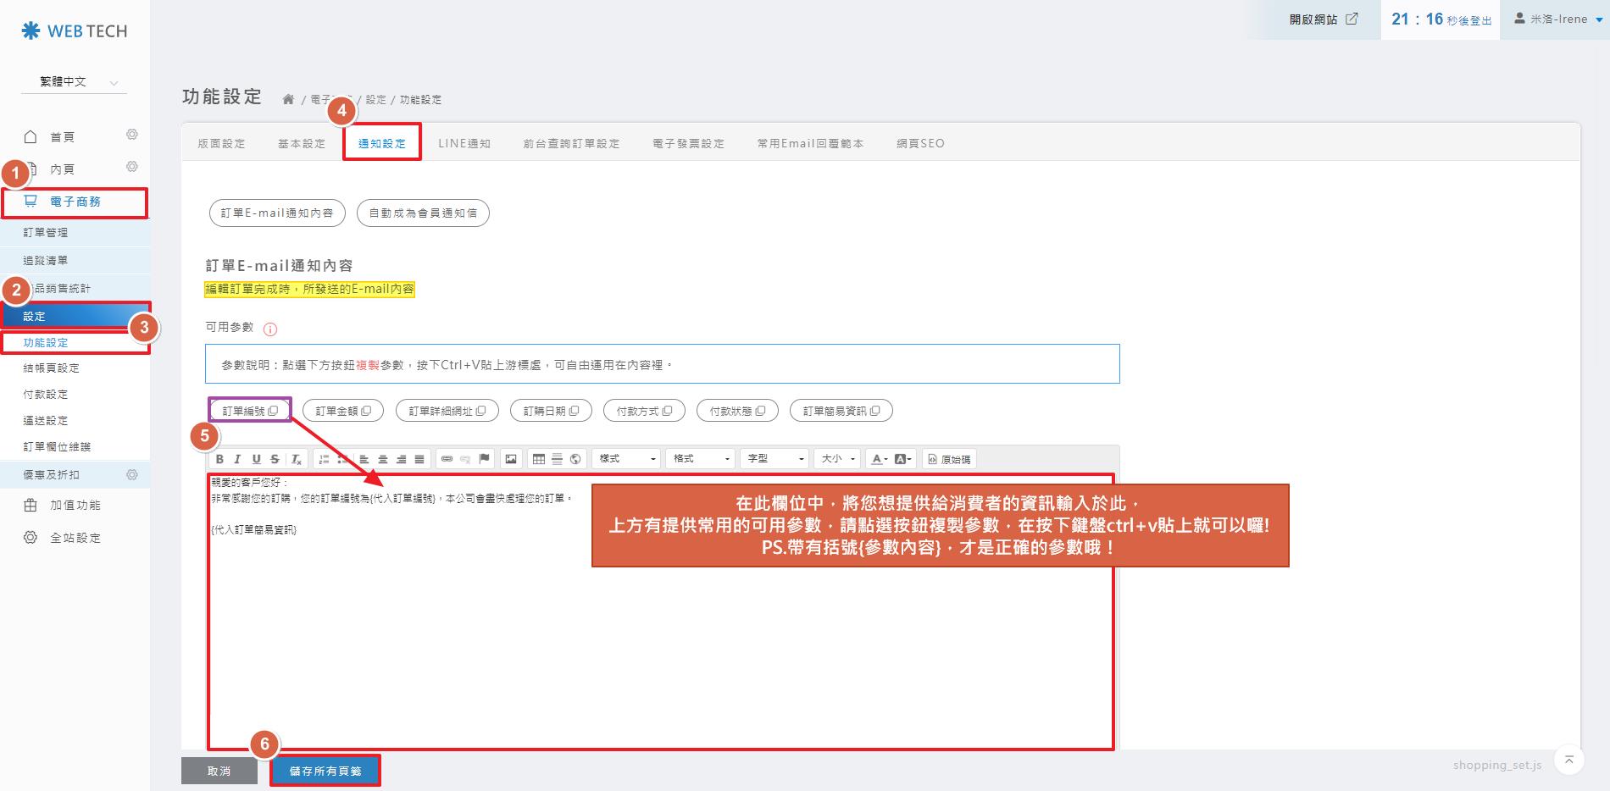
Task: Open the text color picker
Action: (x=879, y=459)
